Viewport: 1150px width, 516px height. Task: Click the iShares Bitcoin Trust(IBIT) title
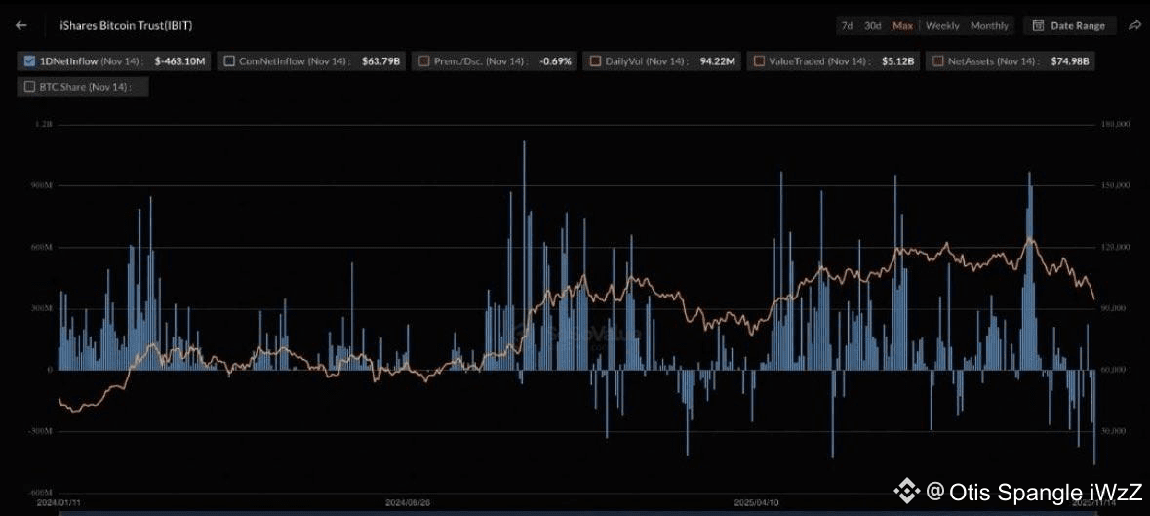click(126, 25)
